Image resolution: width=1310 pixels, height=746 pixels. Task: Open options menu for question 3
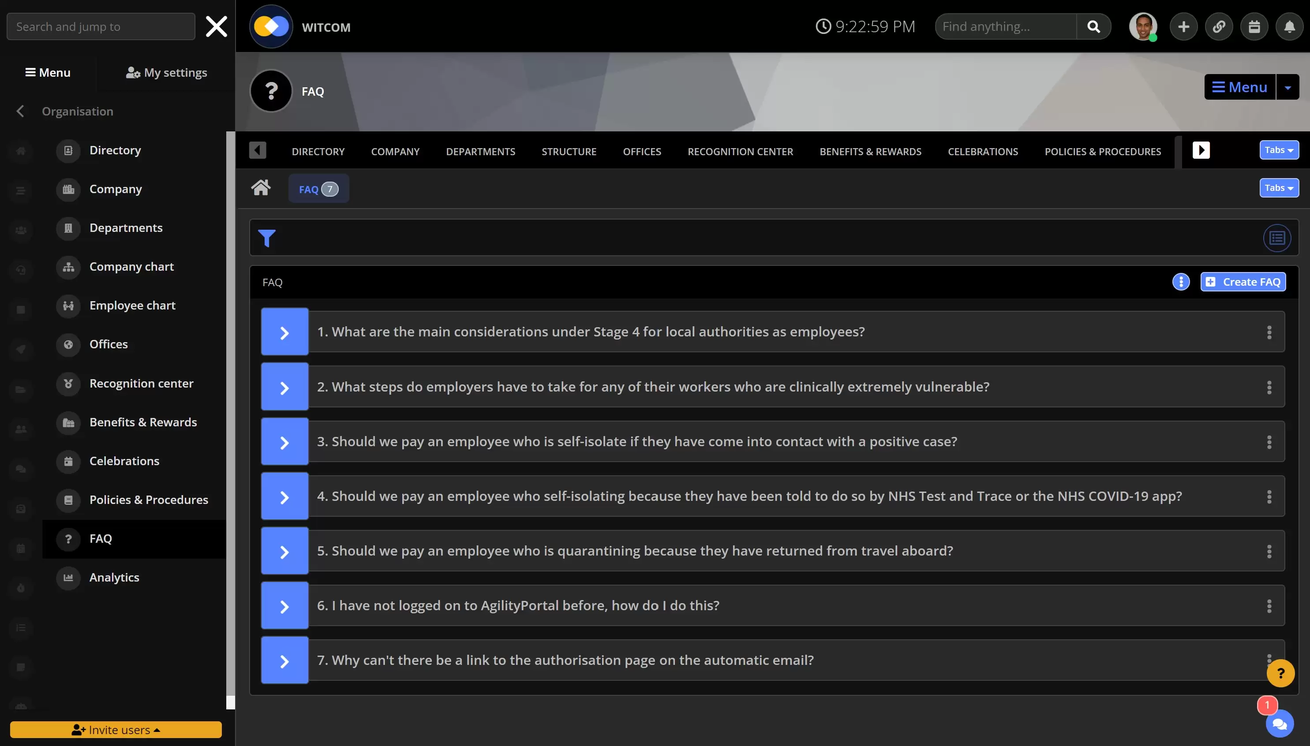[x=1269, y=442]
